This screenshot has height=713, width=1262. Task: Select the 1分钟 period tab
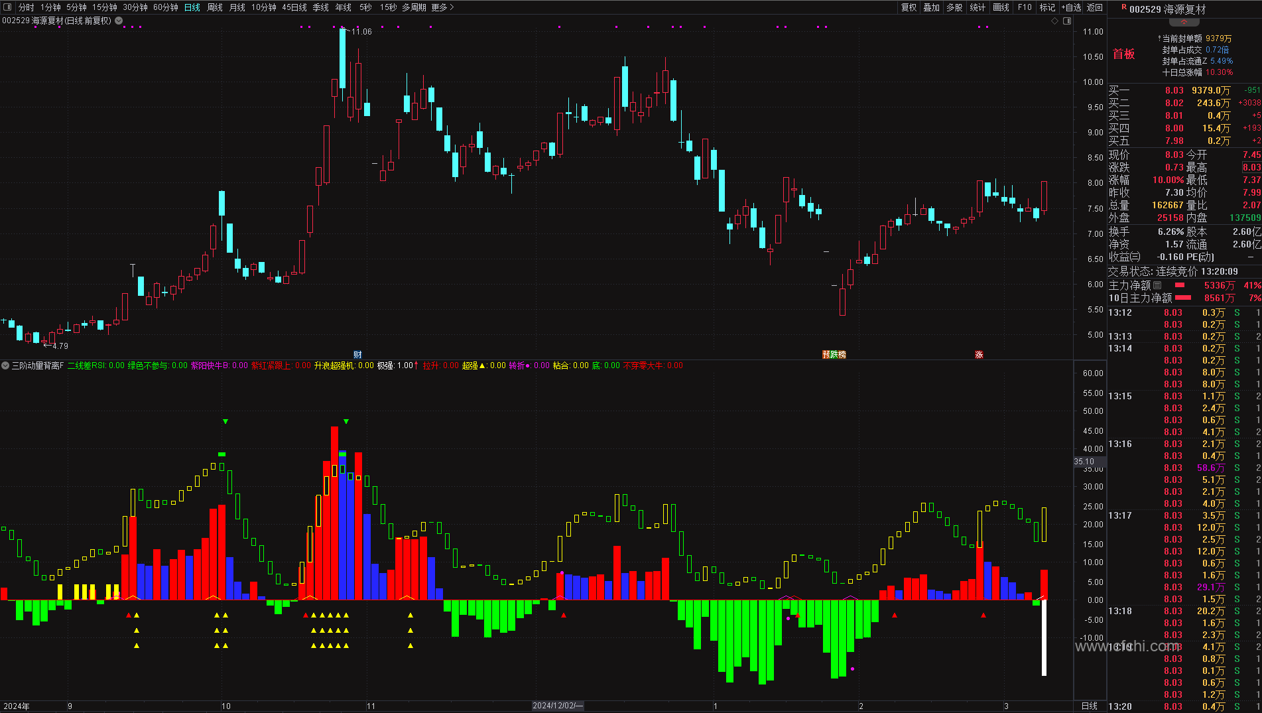50,7
